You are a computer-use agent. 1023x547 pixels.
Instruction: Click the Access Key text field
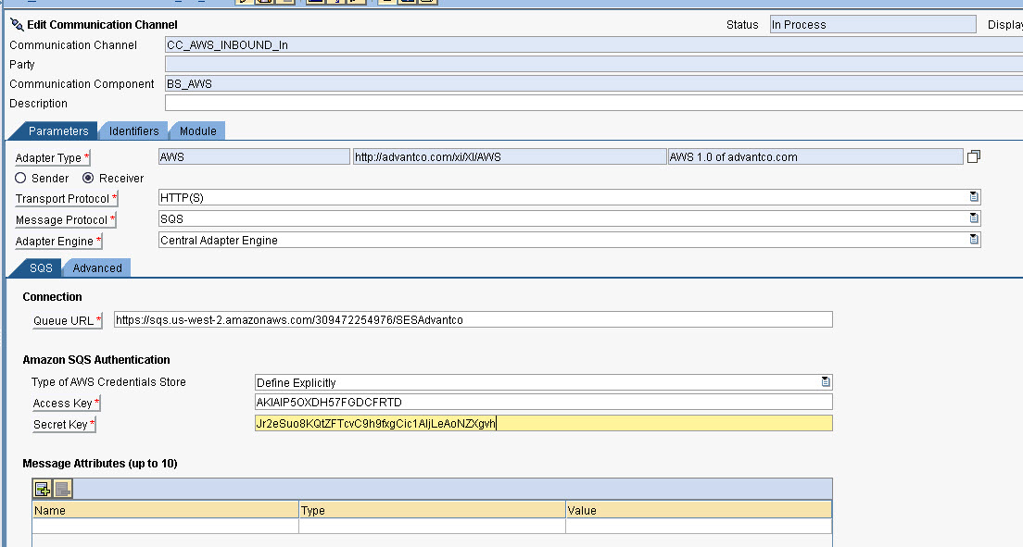point(543,403)
